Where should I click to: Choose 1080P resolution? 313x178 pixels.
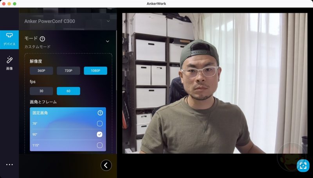[95, 71]
